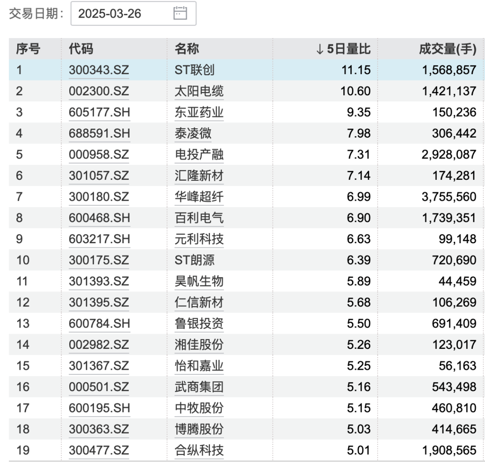Select the 7.98 volume ratio cell
This screenshot has width=485, height=462.
coord(359,133)
